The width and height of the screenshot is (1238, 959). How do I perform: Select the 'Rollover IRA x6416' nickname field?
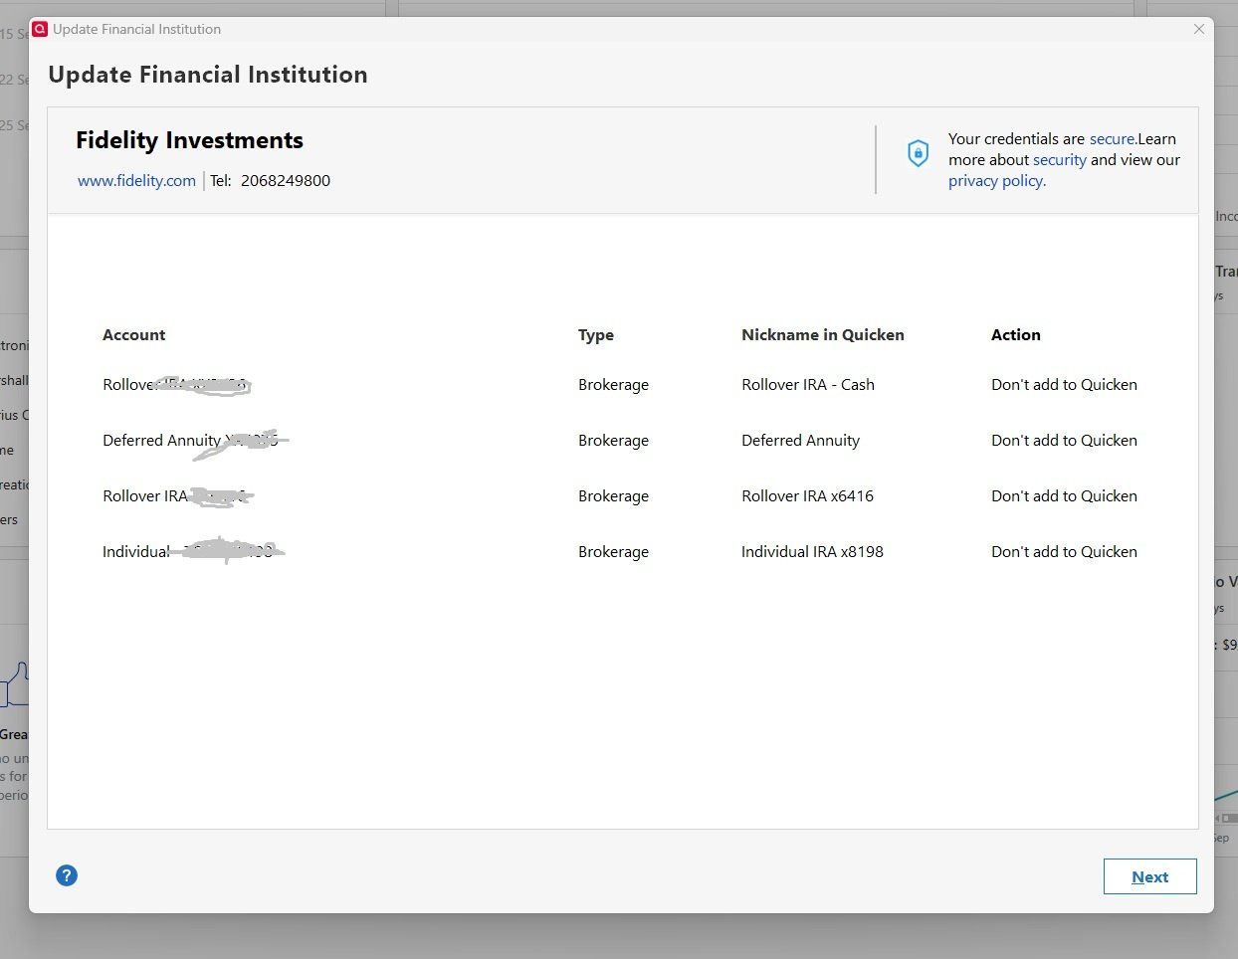(x=807, y=496)
